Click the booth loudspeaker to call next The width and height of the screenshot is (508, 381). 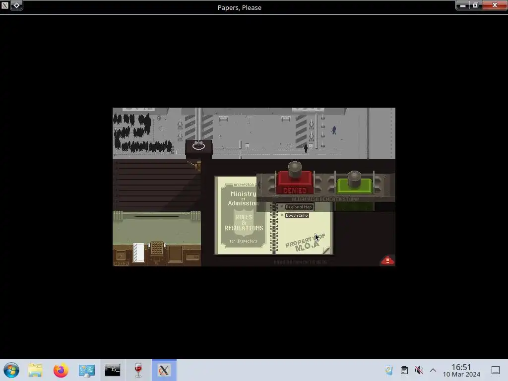(x=198, y=146)
